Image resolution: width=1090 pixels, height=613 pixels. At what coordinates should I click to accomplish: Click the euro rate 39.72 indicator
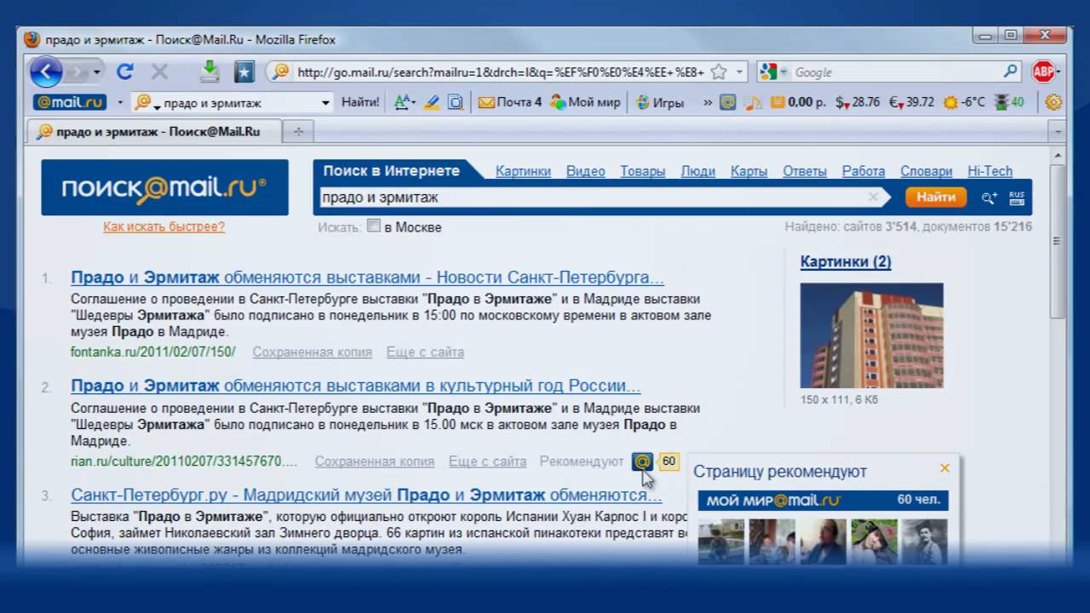point(912,102)
